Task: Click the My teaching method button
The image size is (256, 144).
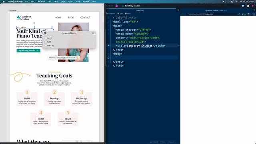Action: (x=28, y=51)
